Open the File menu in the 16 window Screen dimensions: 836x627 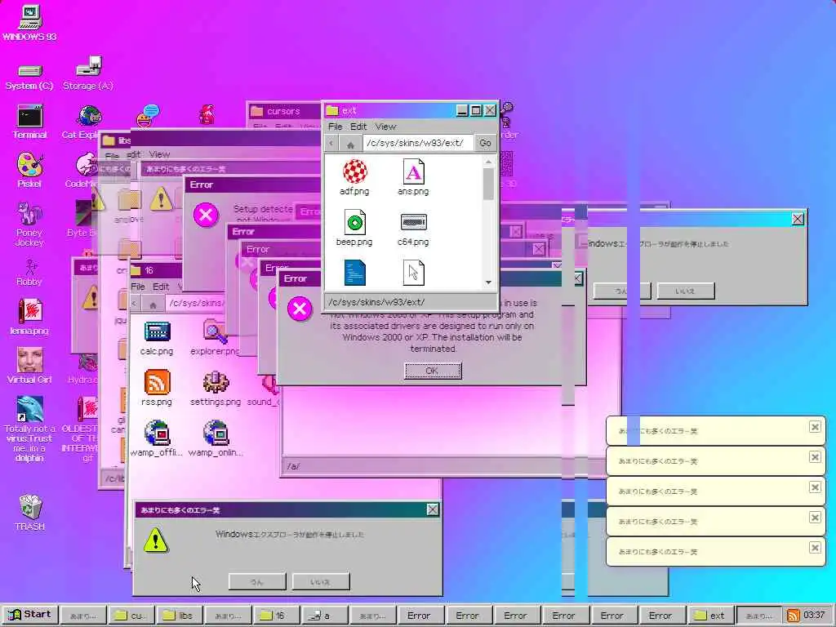click(138, 287)
